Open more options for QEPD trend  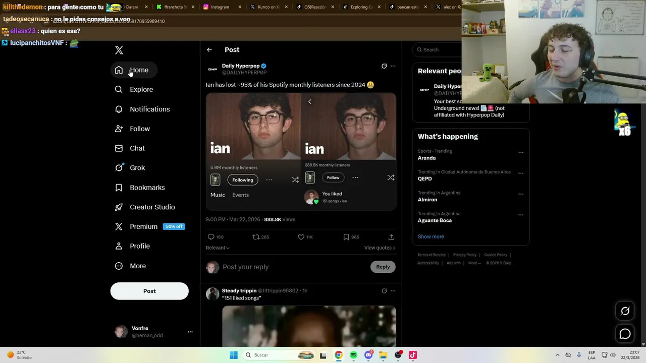point(521,173)
